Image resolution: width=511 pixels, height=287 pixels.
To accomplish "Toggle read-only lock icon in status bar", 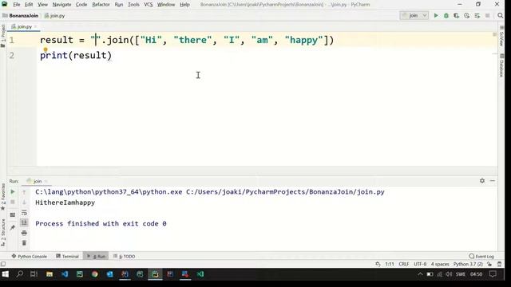I will (x=489, y=264).
